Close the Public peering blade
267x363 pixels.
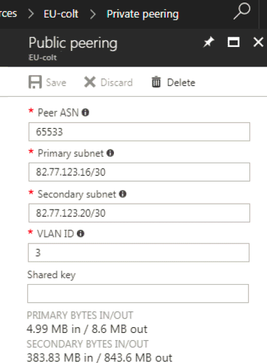click(x=259, y=42)
